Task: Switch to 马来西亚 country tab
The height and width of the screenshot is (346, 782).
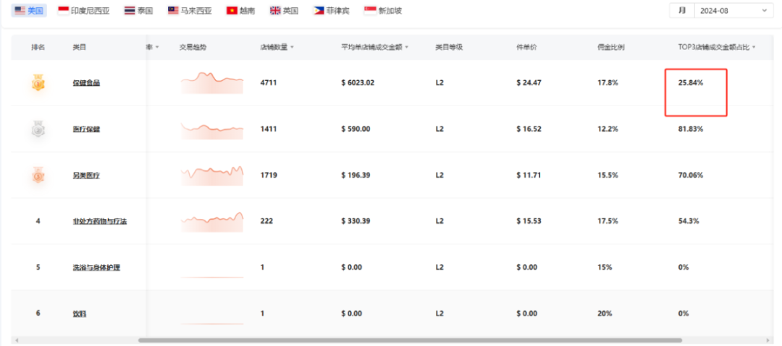Action: (x=190, y=10)
